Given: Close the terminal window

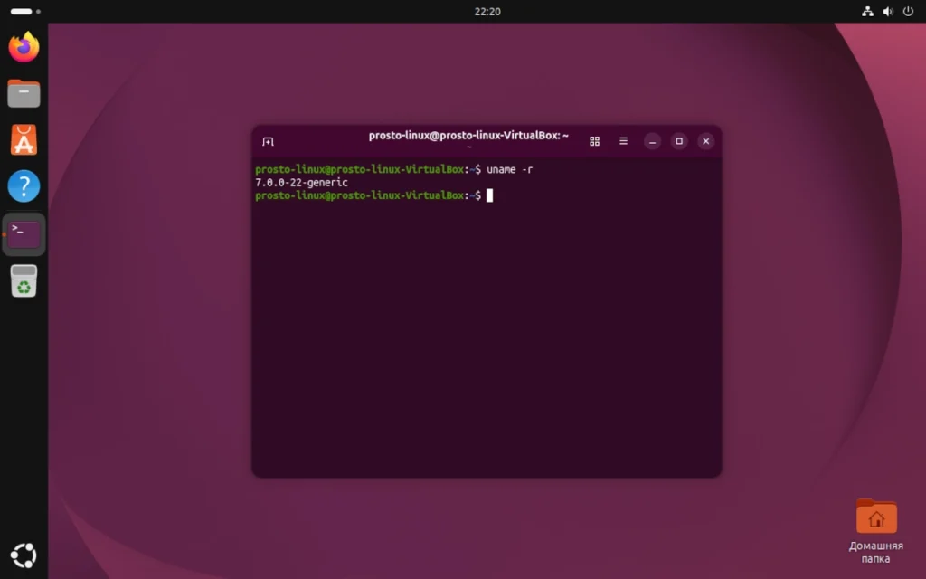Looking at the screenshot, I should tap(705, 141).
